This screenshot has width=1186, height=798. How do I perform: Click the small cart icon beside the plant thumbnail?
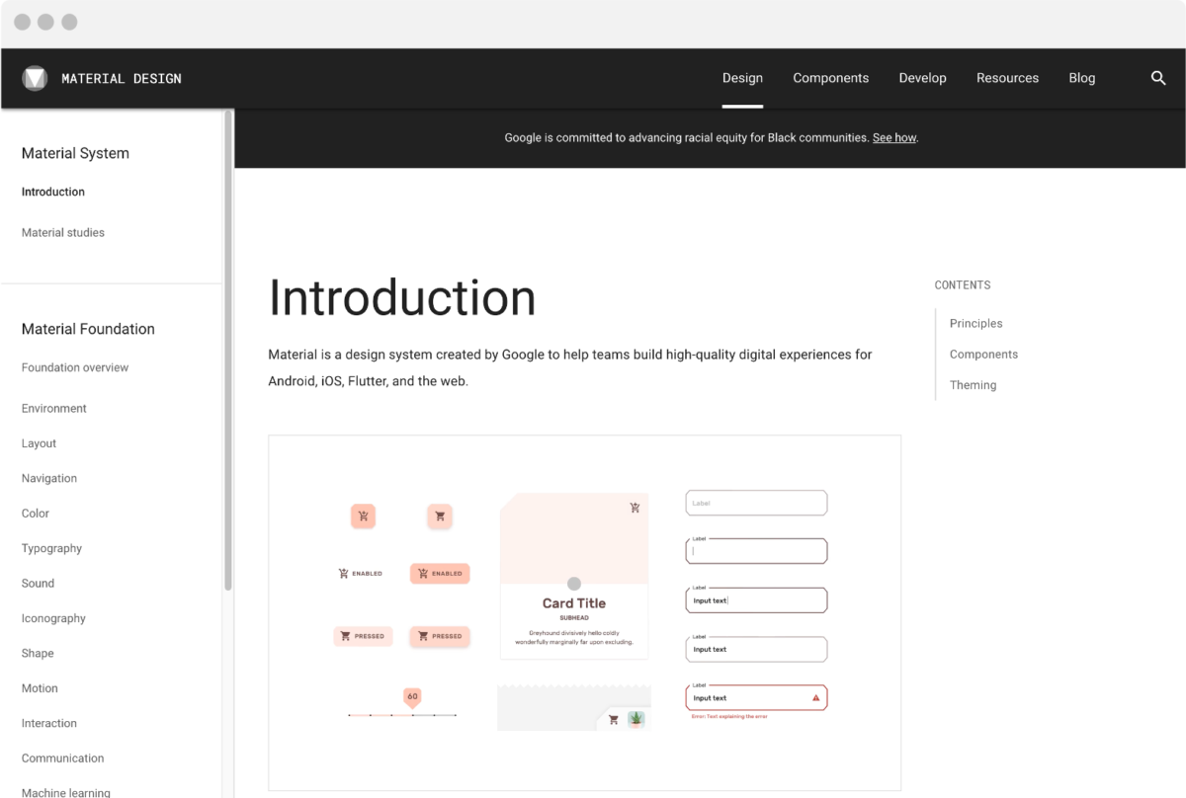(x=613, y=720)
